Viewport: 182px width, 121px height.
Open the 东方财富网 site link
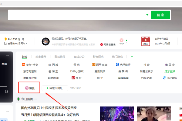30,71
